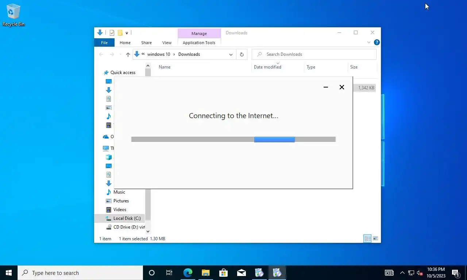Click the first installer taskbar icon
The height and width of the screenshot is (280, 467).
259,273
